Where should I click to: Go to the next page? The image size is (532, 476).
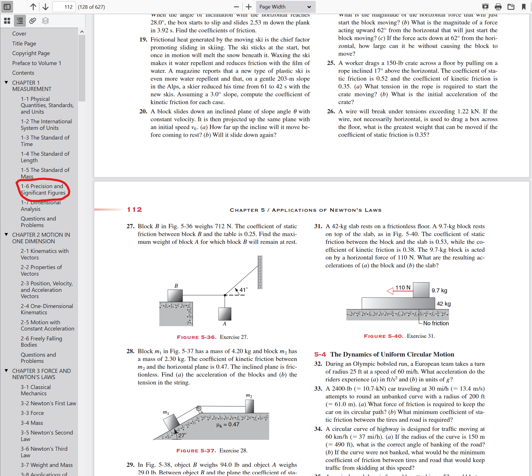(x=45, y=7)
